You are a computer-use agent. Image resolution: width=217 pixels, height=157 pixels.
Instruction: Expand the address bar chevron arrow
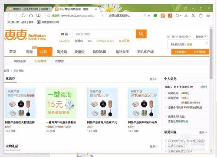pyautogui.click(x=102, y=16)
